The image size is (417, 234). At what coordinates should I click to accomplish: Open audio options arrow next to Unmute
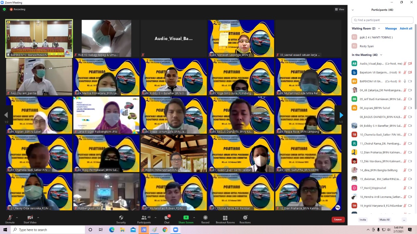click(17, 217)
